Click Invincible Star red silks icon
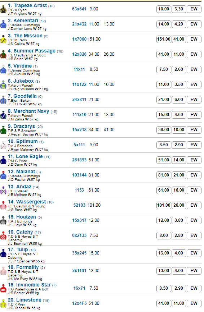This screenshot has width=204, height=312. [x=3, y=289]
